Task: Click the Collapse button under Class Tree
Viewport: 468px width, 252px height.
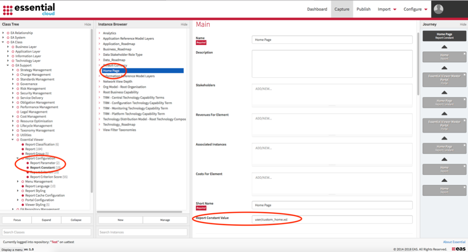Action: (76, 220)
